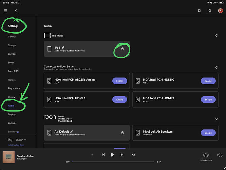Open Displays settings section
The height and width of the screenshot is (170, 226).
click(x=12, y=114)
